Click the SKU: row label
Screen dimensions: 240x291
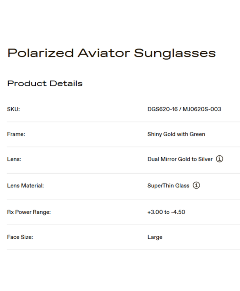pos(13,109)
